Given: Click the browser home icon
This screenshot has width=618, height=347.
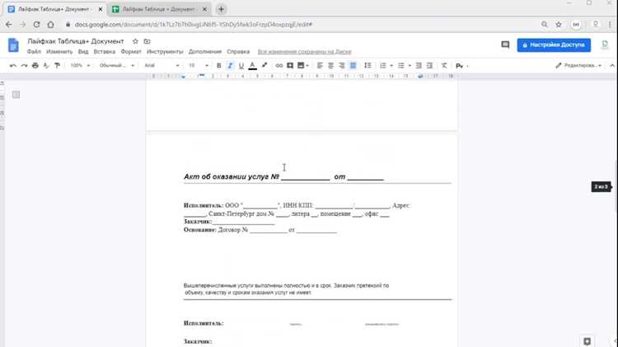Looking at the screenshot, I should [50, 25].
